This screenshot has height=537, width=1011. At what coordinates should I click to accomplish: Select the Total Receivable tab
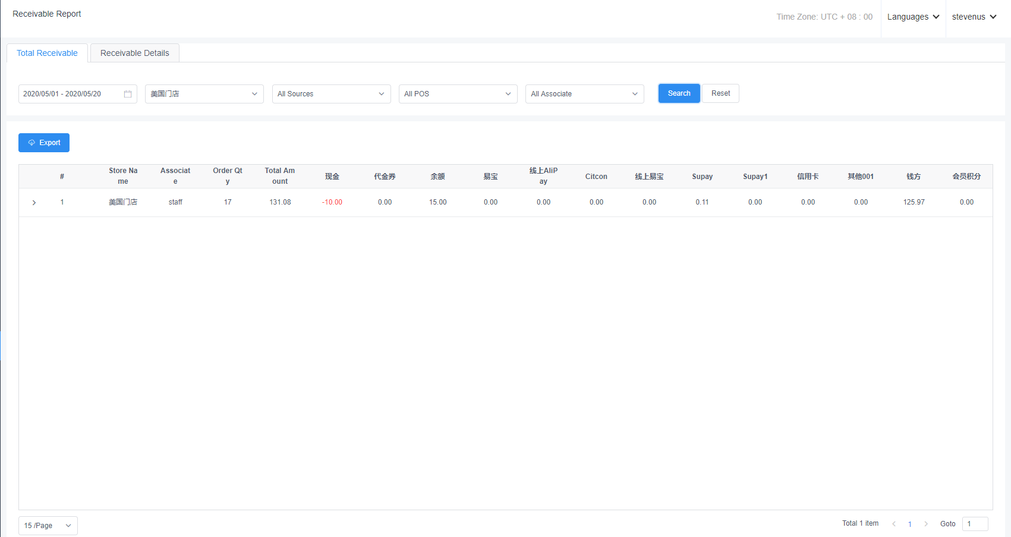[47, 53]
